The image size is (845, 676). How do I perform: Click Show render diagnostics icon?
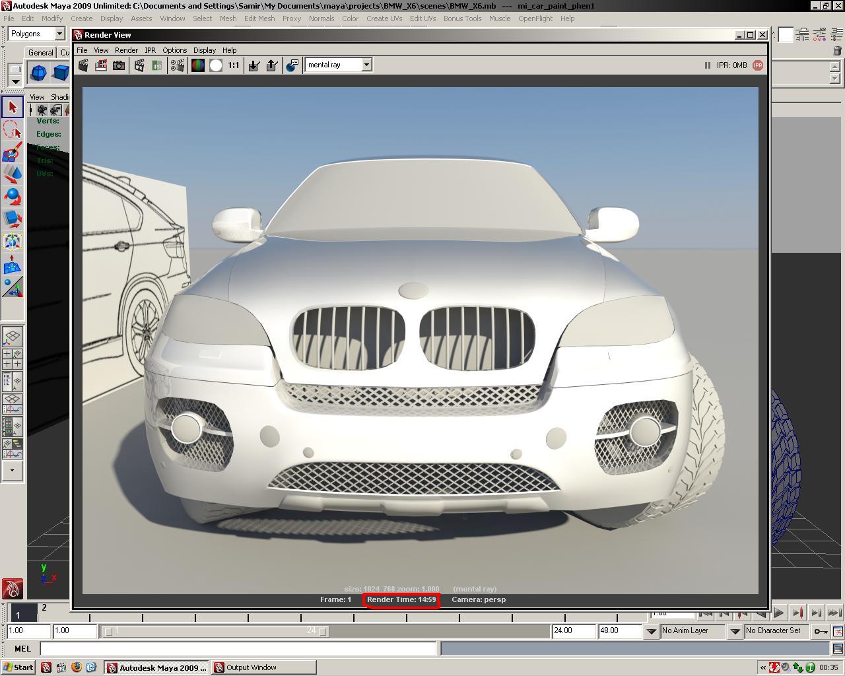(x=292, y=65)
